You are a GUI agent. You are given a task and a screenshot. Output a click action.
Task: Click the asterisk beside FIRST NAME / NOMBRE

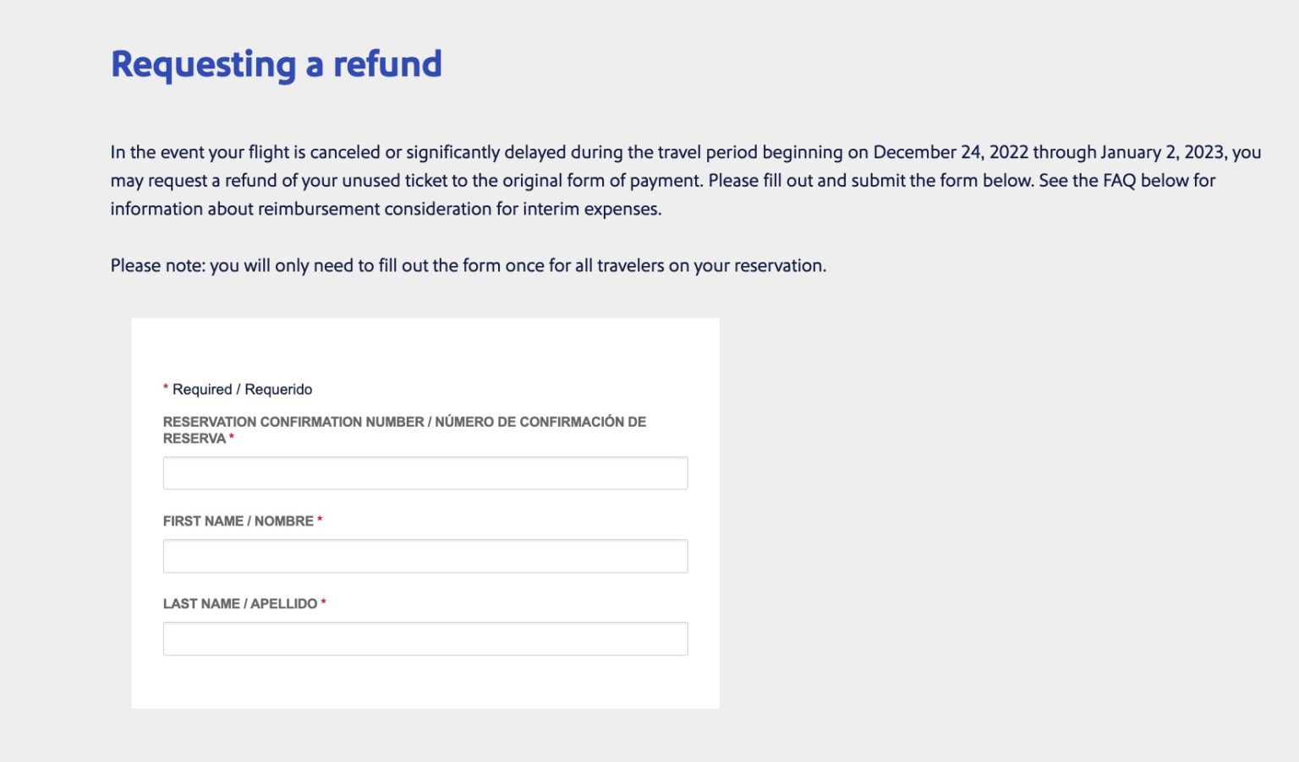(x=319, y=520)
